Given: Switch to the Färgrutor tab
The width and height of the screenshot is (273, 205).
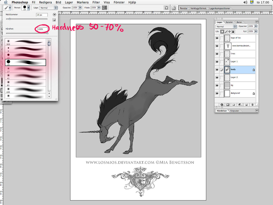Looking at the screenshot, I should [x=235, y=111].
